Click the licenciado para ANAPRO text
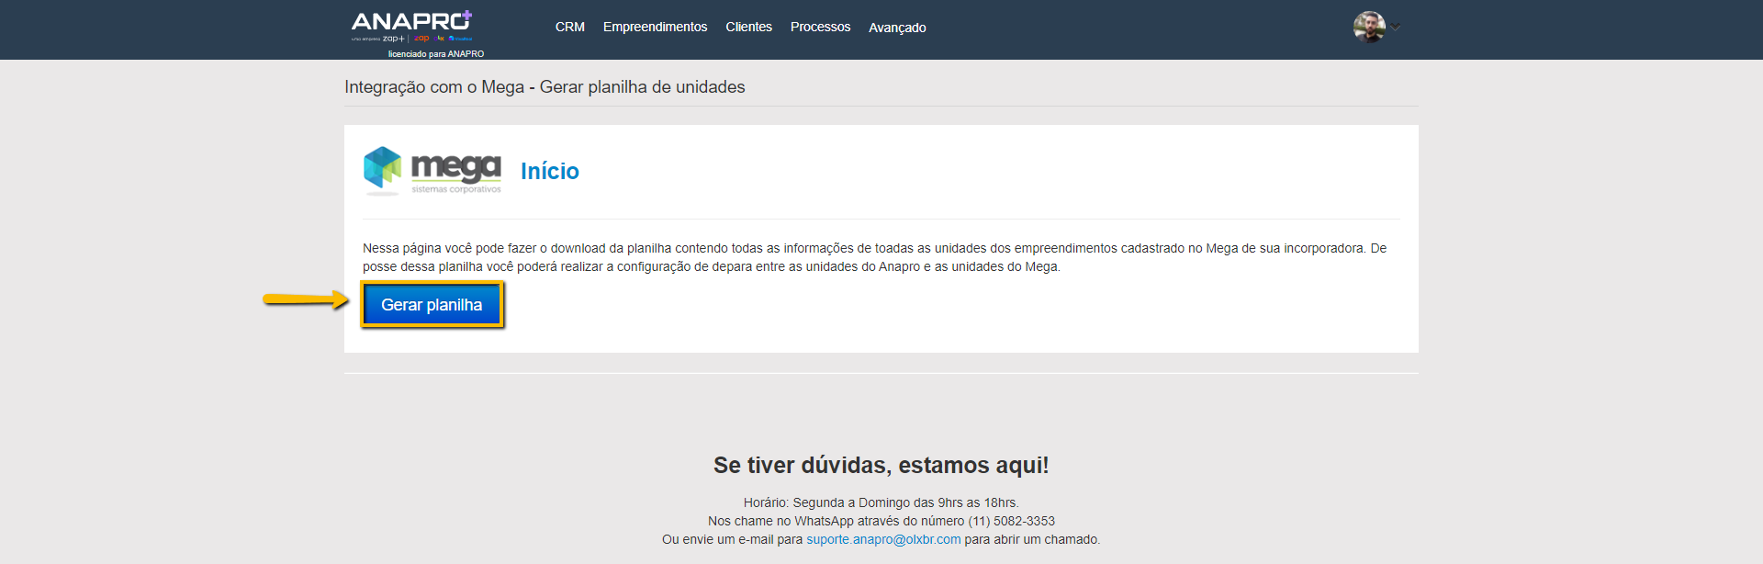This screenshot has height=564, width=1763. click(435, 54)
